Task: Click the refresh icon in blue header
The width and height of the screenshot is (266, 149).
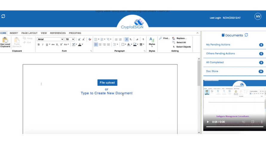Action: (x=3, y=16)
